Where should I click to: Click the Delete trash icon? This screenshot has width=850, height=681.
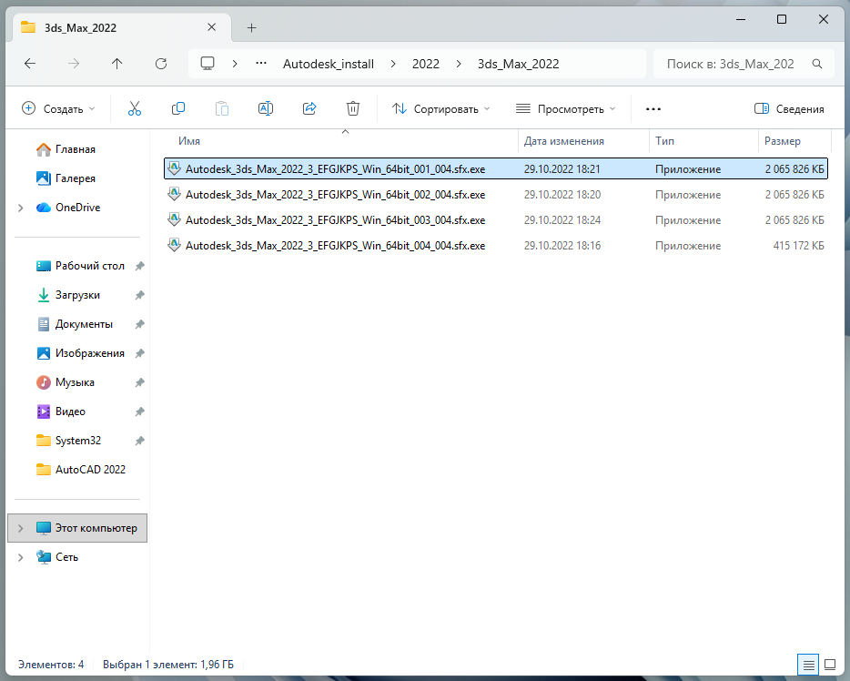pyautogui.click(x=353, y=109)
